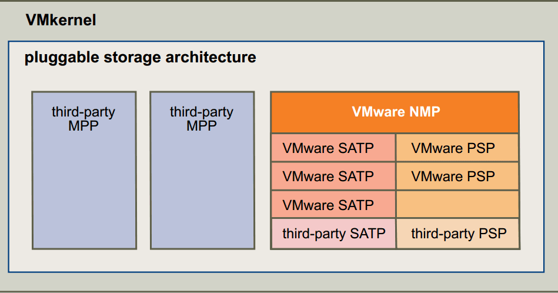
Task: Select the topmost VMware SATP cell under NMP
Action: point(333,148)
